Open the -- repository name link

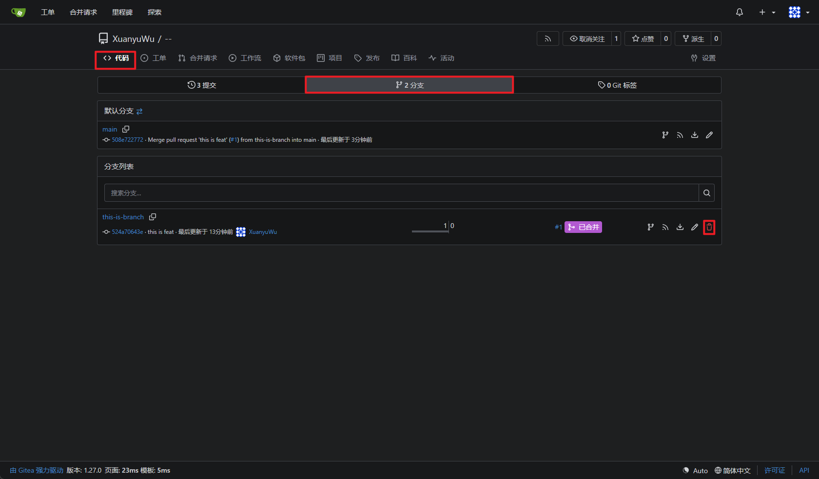168,39
